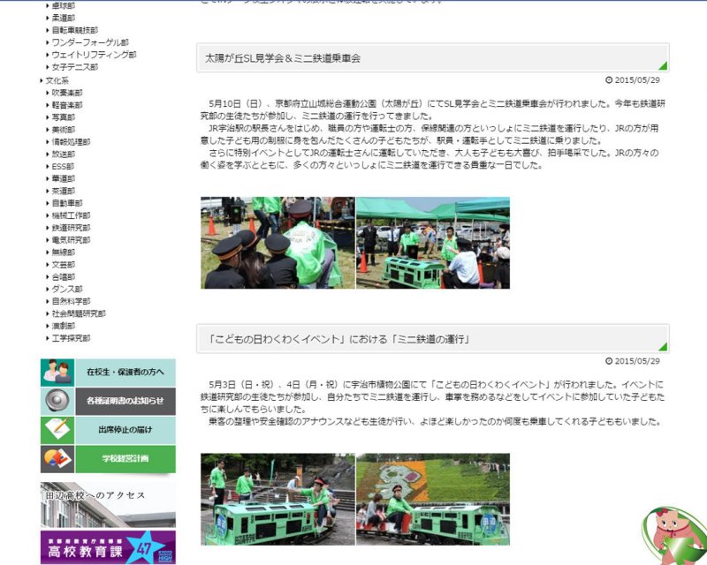Click the 出席停止の届け pencil-and-paper icon
Viewport: 707px width, 565px height.
tap(57, 430)
